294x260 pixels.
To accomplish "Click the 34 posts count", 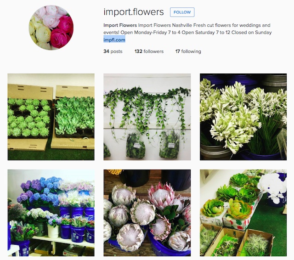I will pos(113,51).
